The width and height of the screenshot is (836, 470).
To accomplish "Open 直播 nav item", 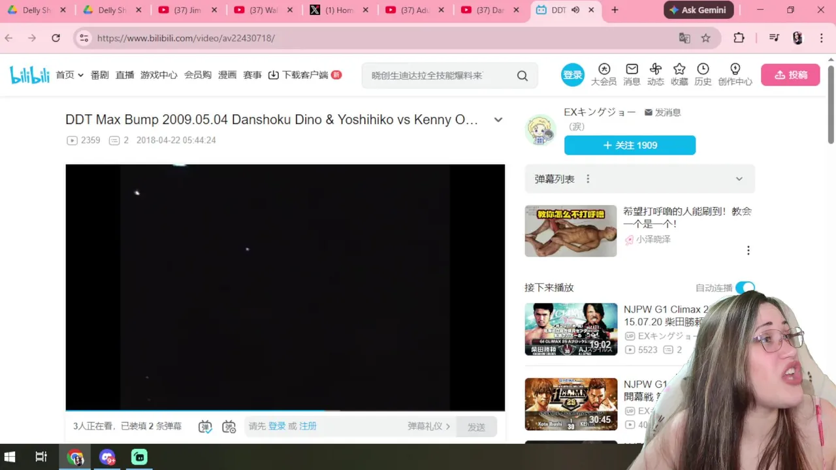I will (x=125, y=75).
